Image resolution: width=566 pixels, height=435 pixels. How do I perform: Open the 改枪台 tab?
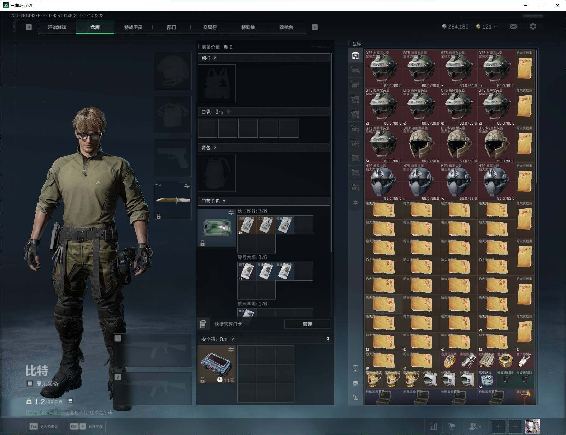(x=286, y=27)
